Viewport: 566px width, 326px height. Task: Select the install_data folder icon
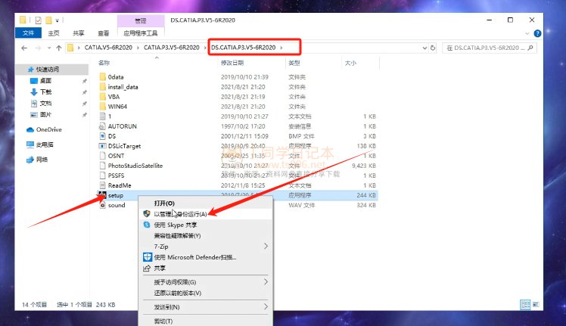[x=102, y=87]
